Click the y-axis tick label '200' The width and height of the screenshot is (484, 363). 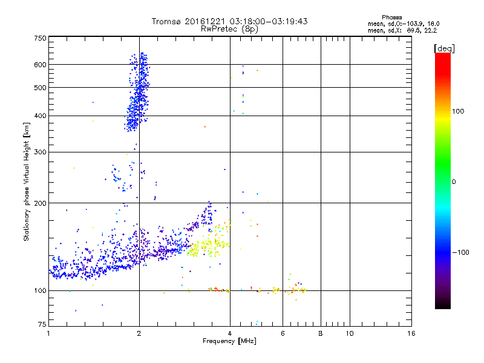point(41,203)
